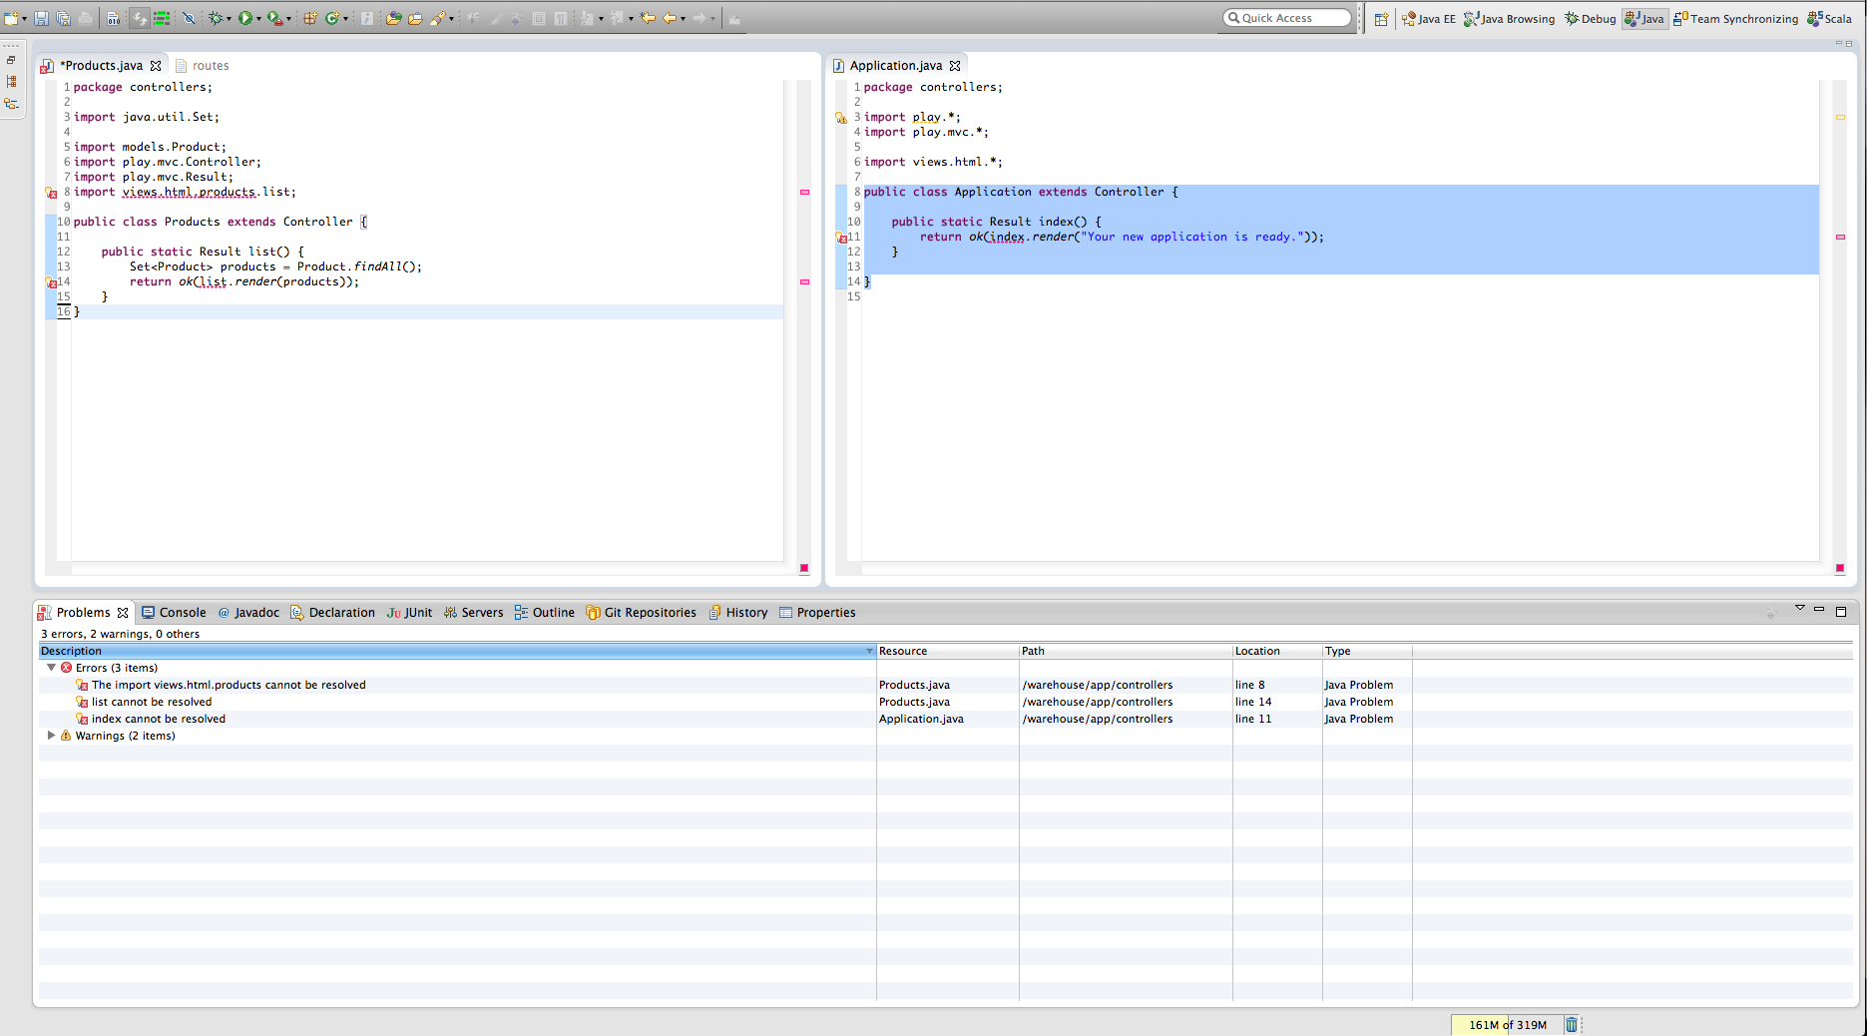Click the Save All toolbar icon
Image resolution: width=1867 pixels, height=1036 pixels.
(63, 18)
